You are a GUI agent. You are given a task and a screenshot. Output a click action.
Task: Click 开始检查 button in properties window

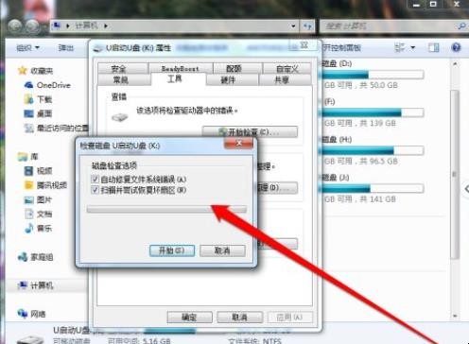pyautogui.click(x=250, y=132)
